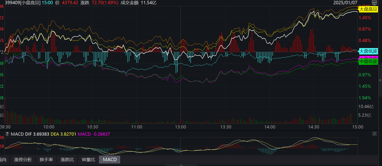The height and width of the screenshot is (166, 382).
Task: Switch to the 涨停分析 tab
Action: [23, 160]
